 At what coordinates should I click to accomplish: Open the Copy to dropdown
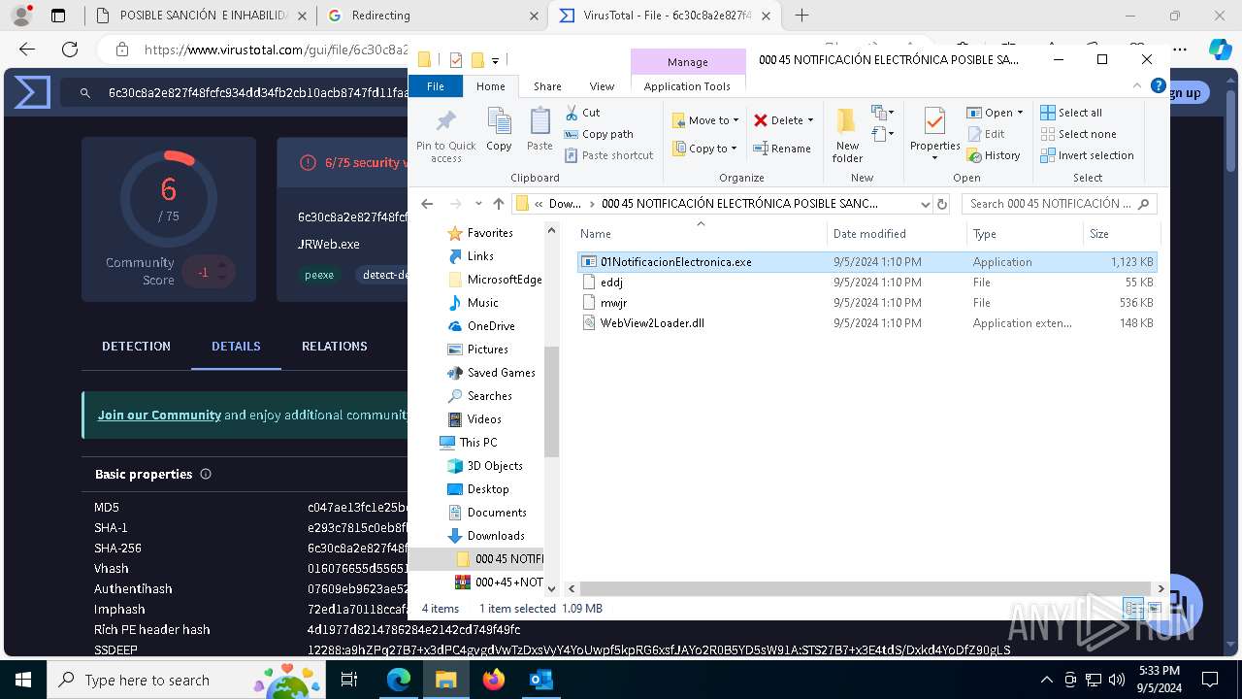coord(704,149)
